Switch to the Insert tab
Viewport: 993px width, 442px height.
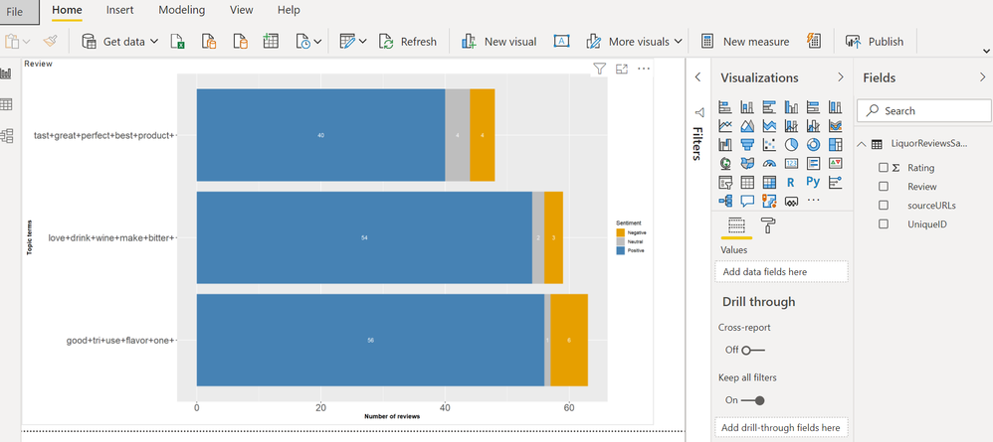pos(119,10)
